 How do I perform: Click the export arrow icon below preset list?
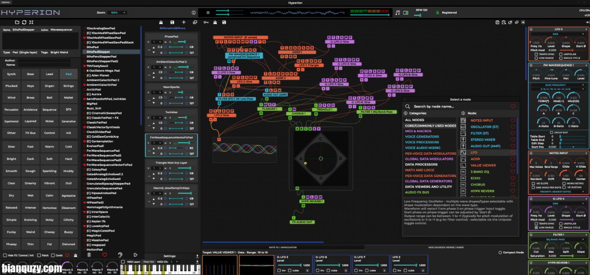136,255
